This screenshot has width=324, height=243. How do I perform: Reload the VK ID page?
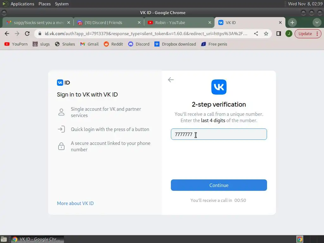(27, 34)
